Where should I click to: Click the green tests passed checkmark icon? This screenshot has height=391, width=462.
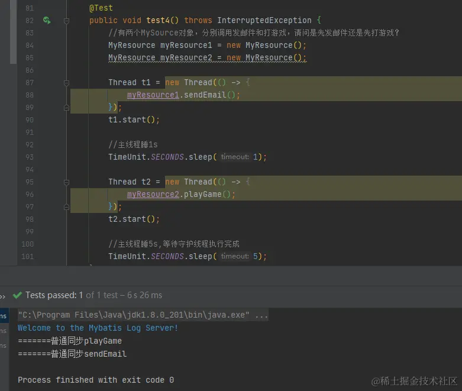click(17, 295)
